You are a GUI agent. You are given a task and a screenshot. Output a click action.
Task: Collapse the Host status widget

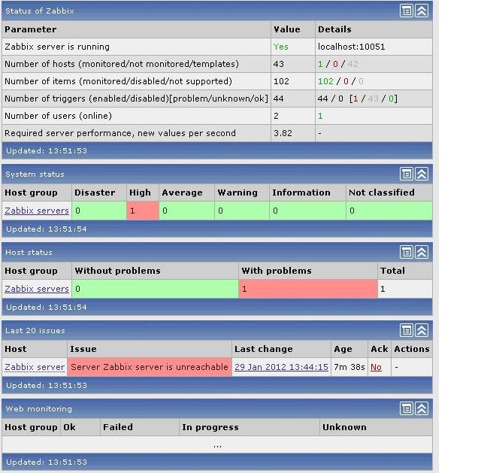[x=422, y=253]
